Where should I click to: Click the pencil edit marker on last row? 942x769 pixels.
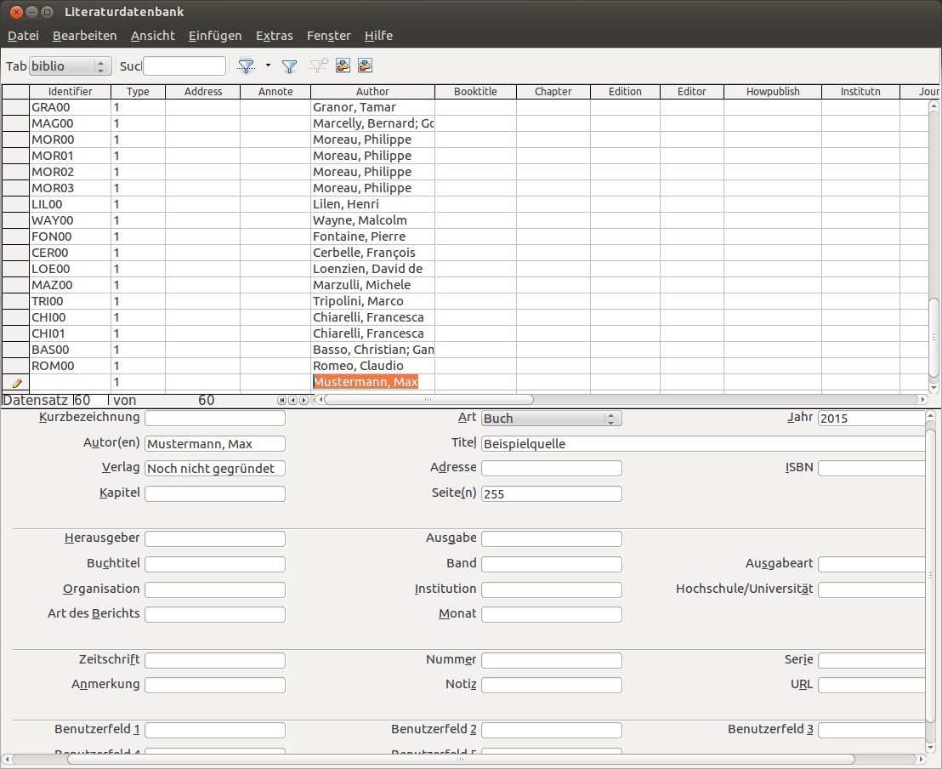tap(16, 383)
